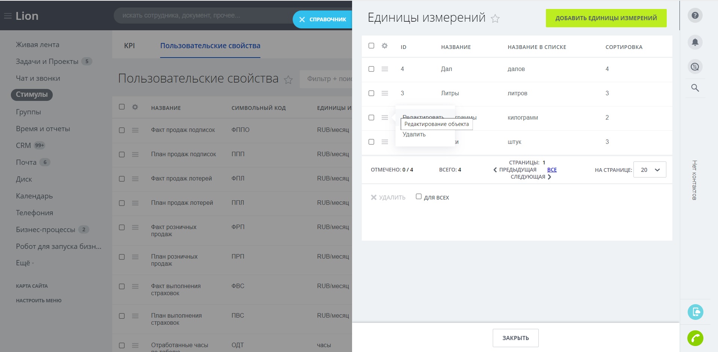Check the checkbox for the Дап row
The width and height of the screenshot is (718, 352).
pyautogui.click(x=371, y=69)
